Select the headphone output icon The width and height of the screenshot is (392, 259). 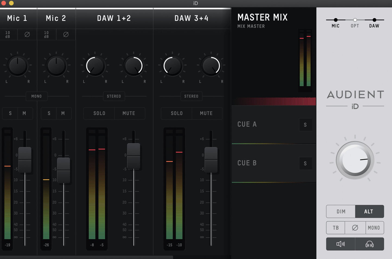(x=369, y=244)
